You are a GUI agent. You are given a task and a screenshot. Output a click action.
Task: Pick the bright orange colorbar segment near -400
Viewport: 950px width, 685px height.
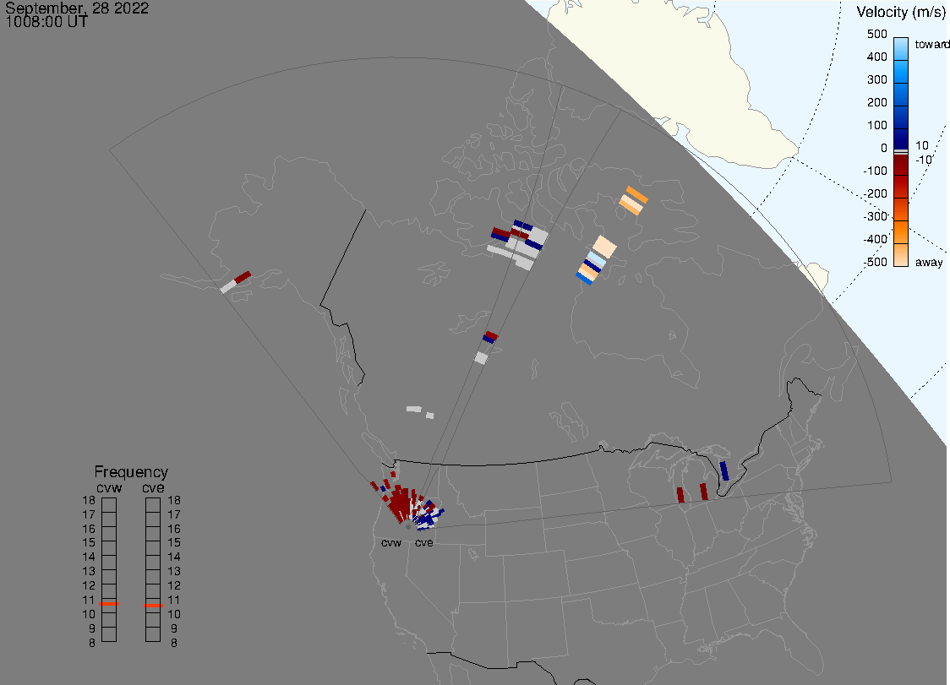point(901,232)
